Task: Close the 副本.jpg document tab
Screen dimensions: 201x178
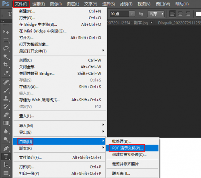Action: point(152,23)
